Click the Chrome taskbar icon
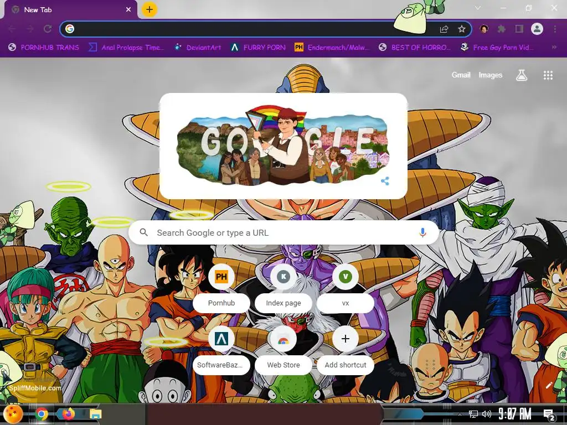Viewport: 567px width, 425px height. coord(41,414)
